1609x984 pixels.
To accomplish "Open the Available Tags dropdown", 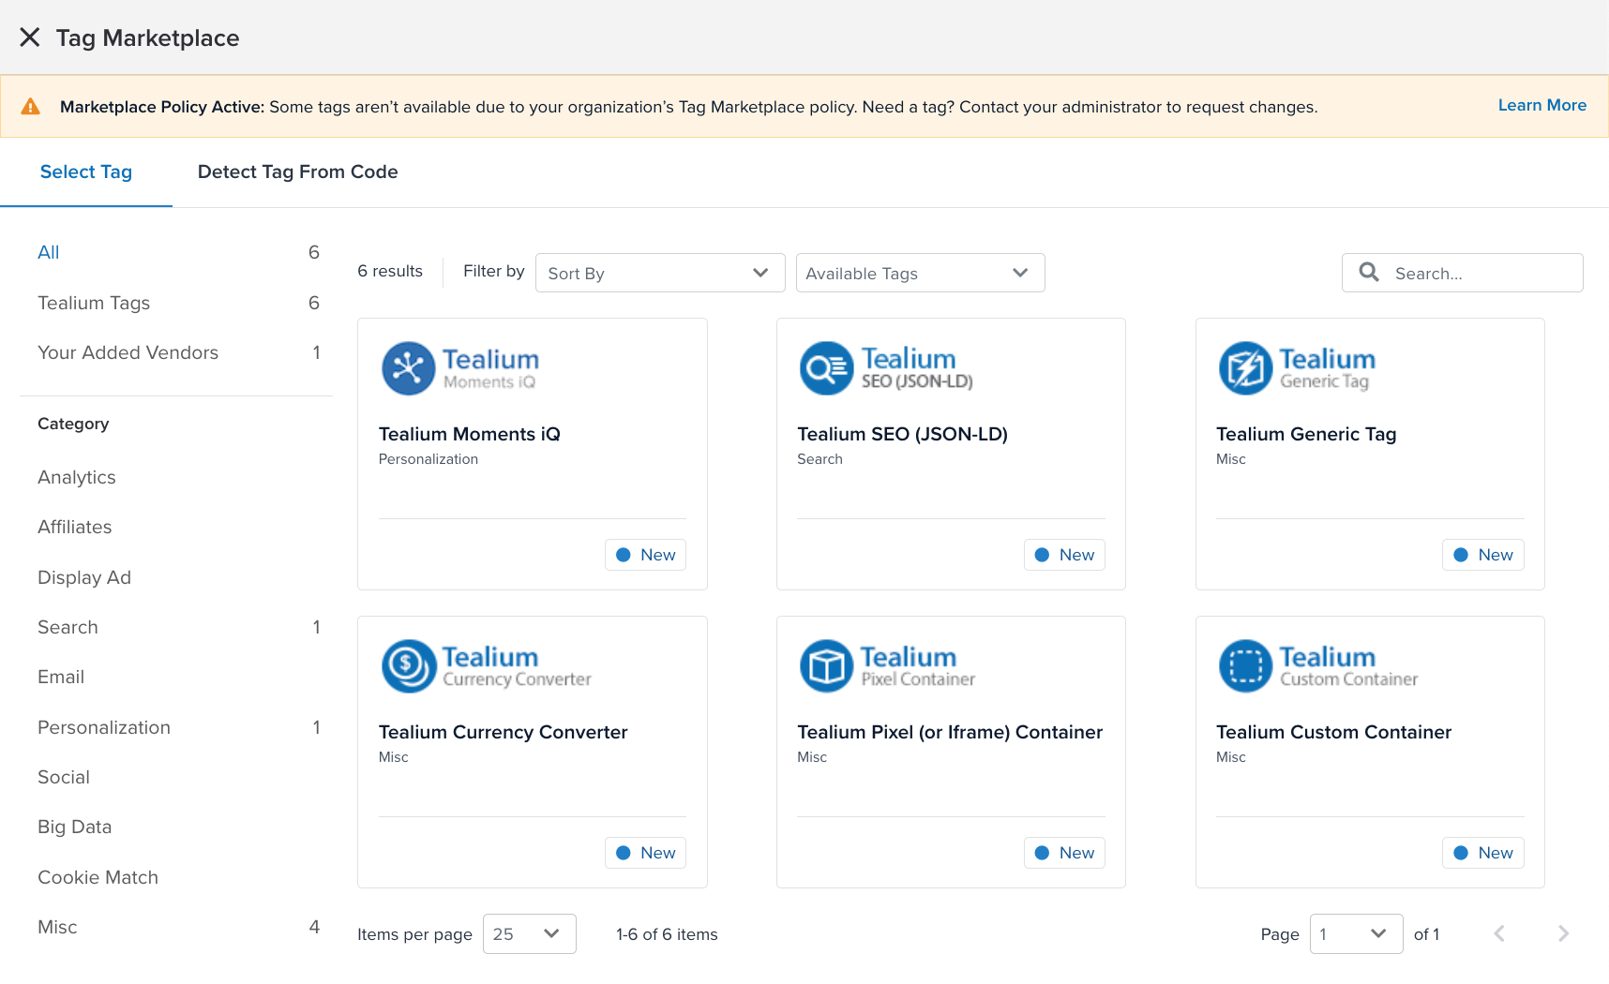I will coord(919,273).
